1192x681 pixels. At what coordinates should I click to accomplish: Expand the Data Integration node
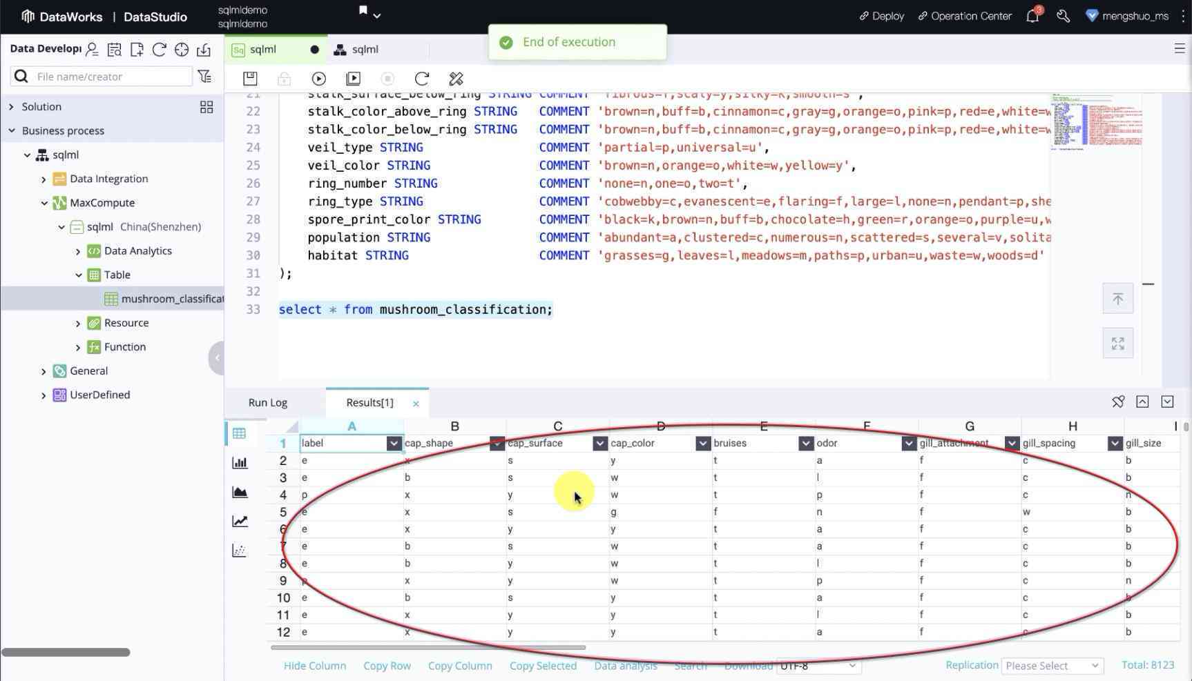[44, 179]
